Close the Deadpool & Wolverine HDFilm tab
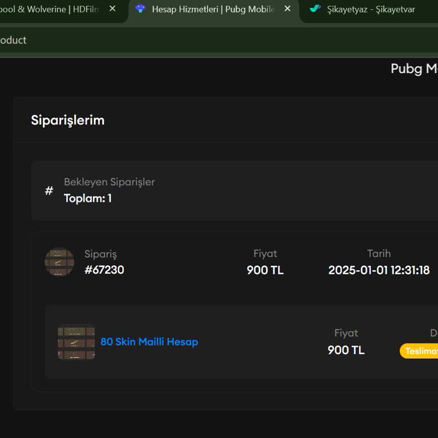The image size is (438, 438). coord(112,9)
